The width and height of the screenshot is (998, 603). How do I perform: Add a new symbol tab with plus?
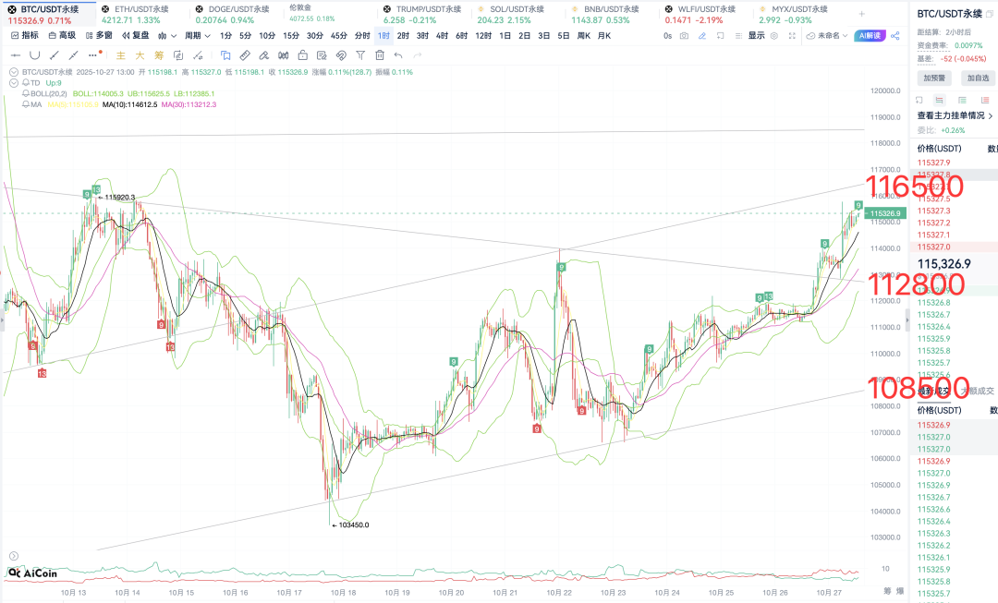click(x=862, y=14)
